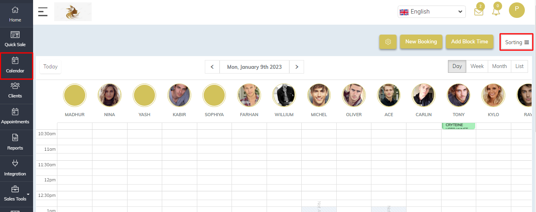Select the List view tab
Screen dimensions: 536x212
click(519, 66)
